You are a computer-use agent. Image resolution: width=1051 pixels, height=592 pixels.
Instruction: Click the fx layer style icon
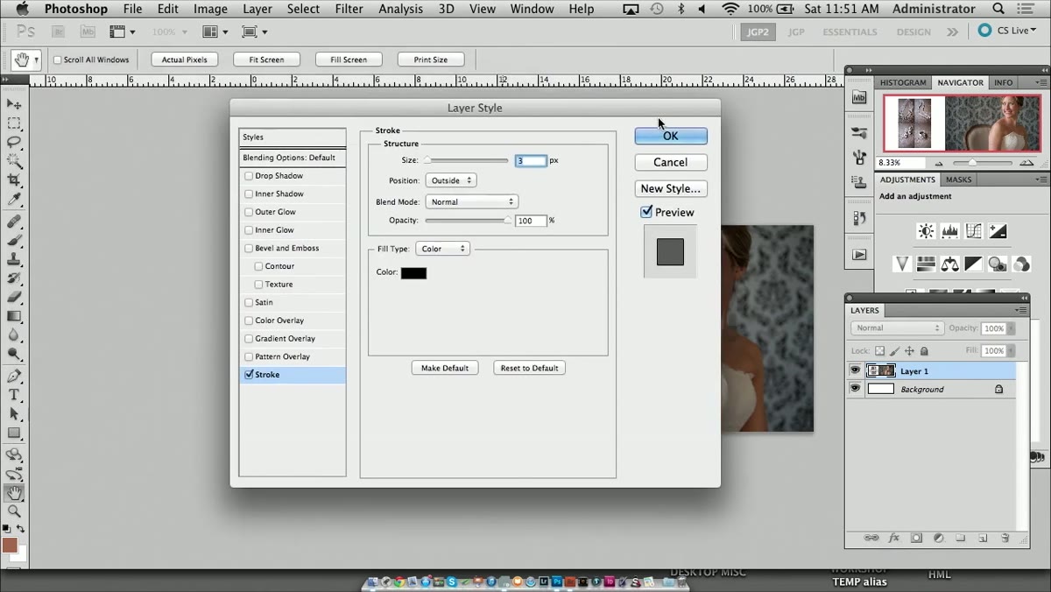(894, 538)
